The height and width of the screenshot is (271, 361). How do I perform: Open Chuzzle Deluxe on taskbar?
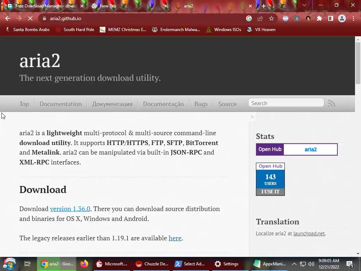pyautogui.click(x=152, y=264)
